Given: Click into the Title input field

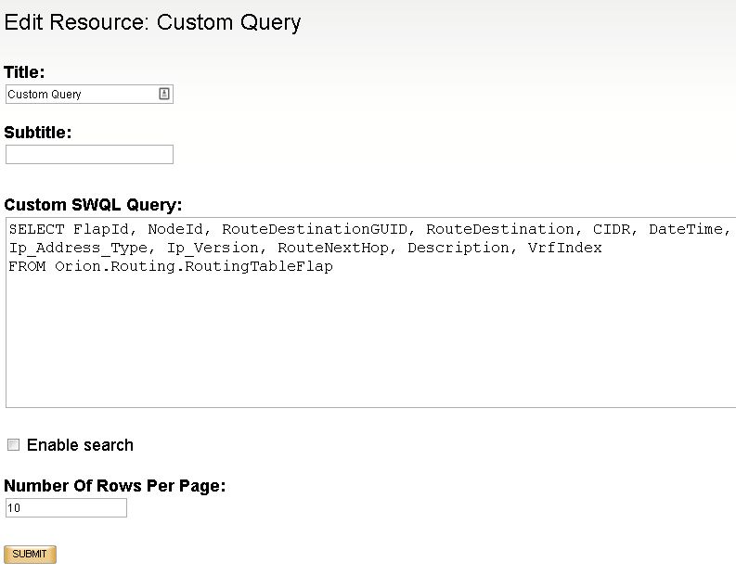Looking at the screenshot, I should 89,94.
